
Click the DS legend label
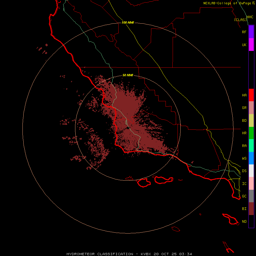click(x=244, y=171)
